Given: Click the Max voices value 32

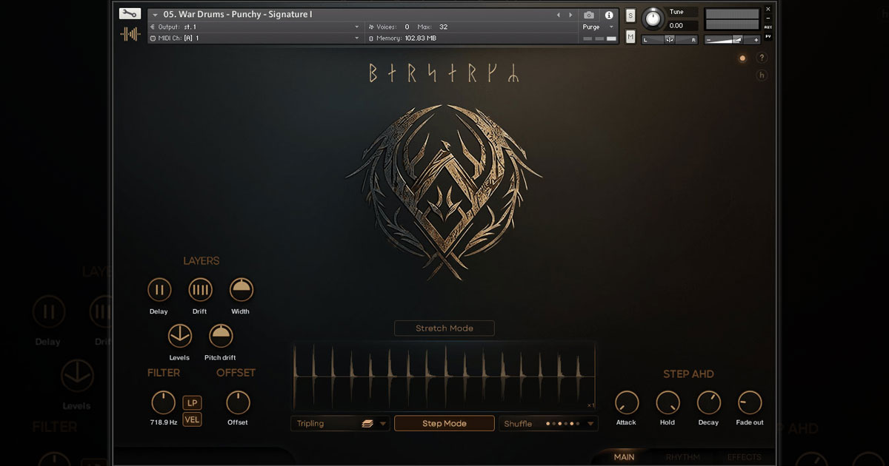Looking at the screenshot, I should [443, 27].
